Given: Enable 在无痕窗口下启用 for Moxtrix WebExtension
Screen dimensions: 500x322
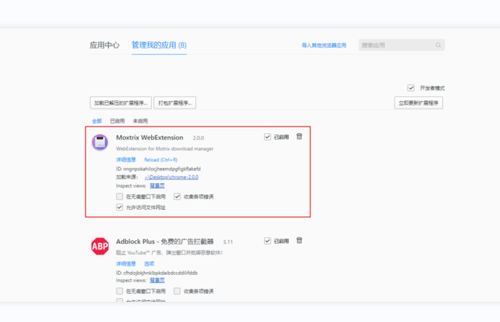Looking at the screenshot, I should 119,196.
